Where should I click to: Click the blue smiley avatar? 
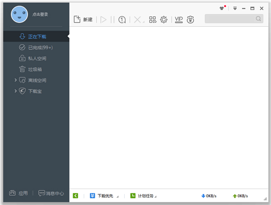coord(19,14)
